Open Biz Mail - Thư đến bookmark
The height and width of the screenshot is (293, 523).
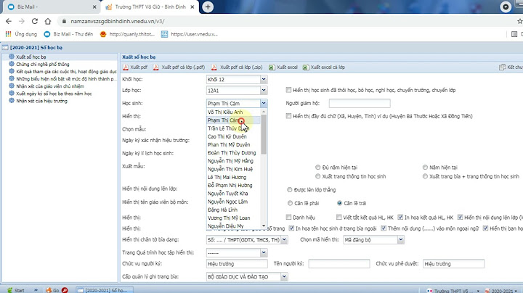[68, 34]
